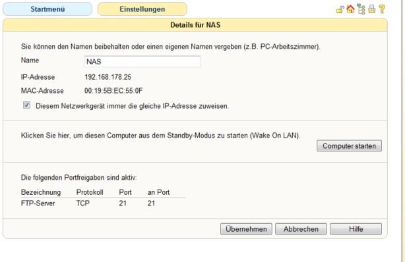The height and width of the screenshot is (262, 405).
Task: Go to the home overview house icon
Action: click(350, 9)
